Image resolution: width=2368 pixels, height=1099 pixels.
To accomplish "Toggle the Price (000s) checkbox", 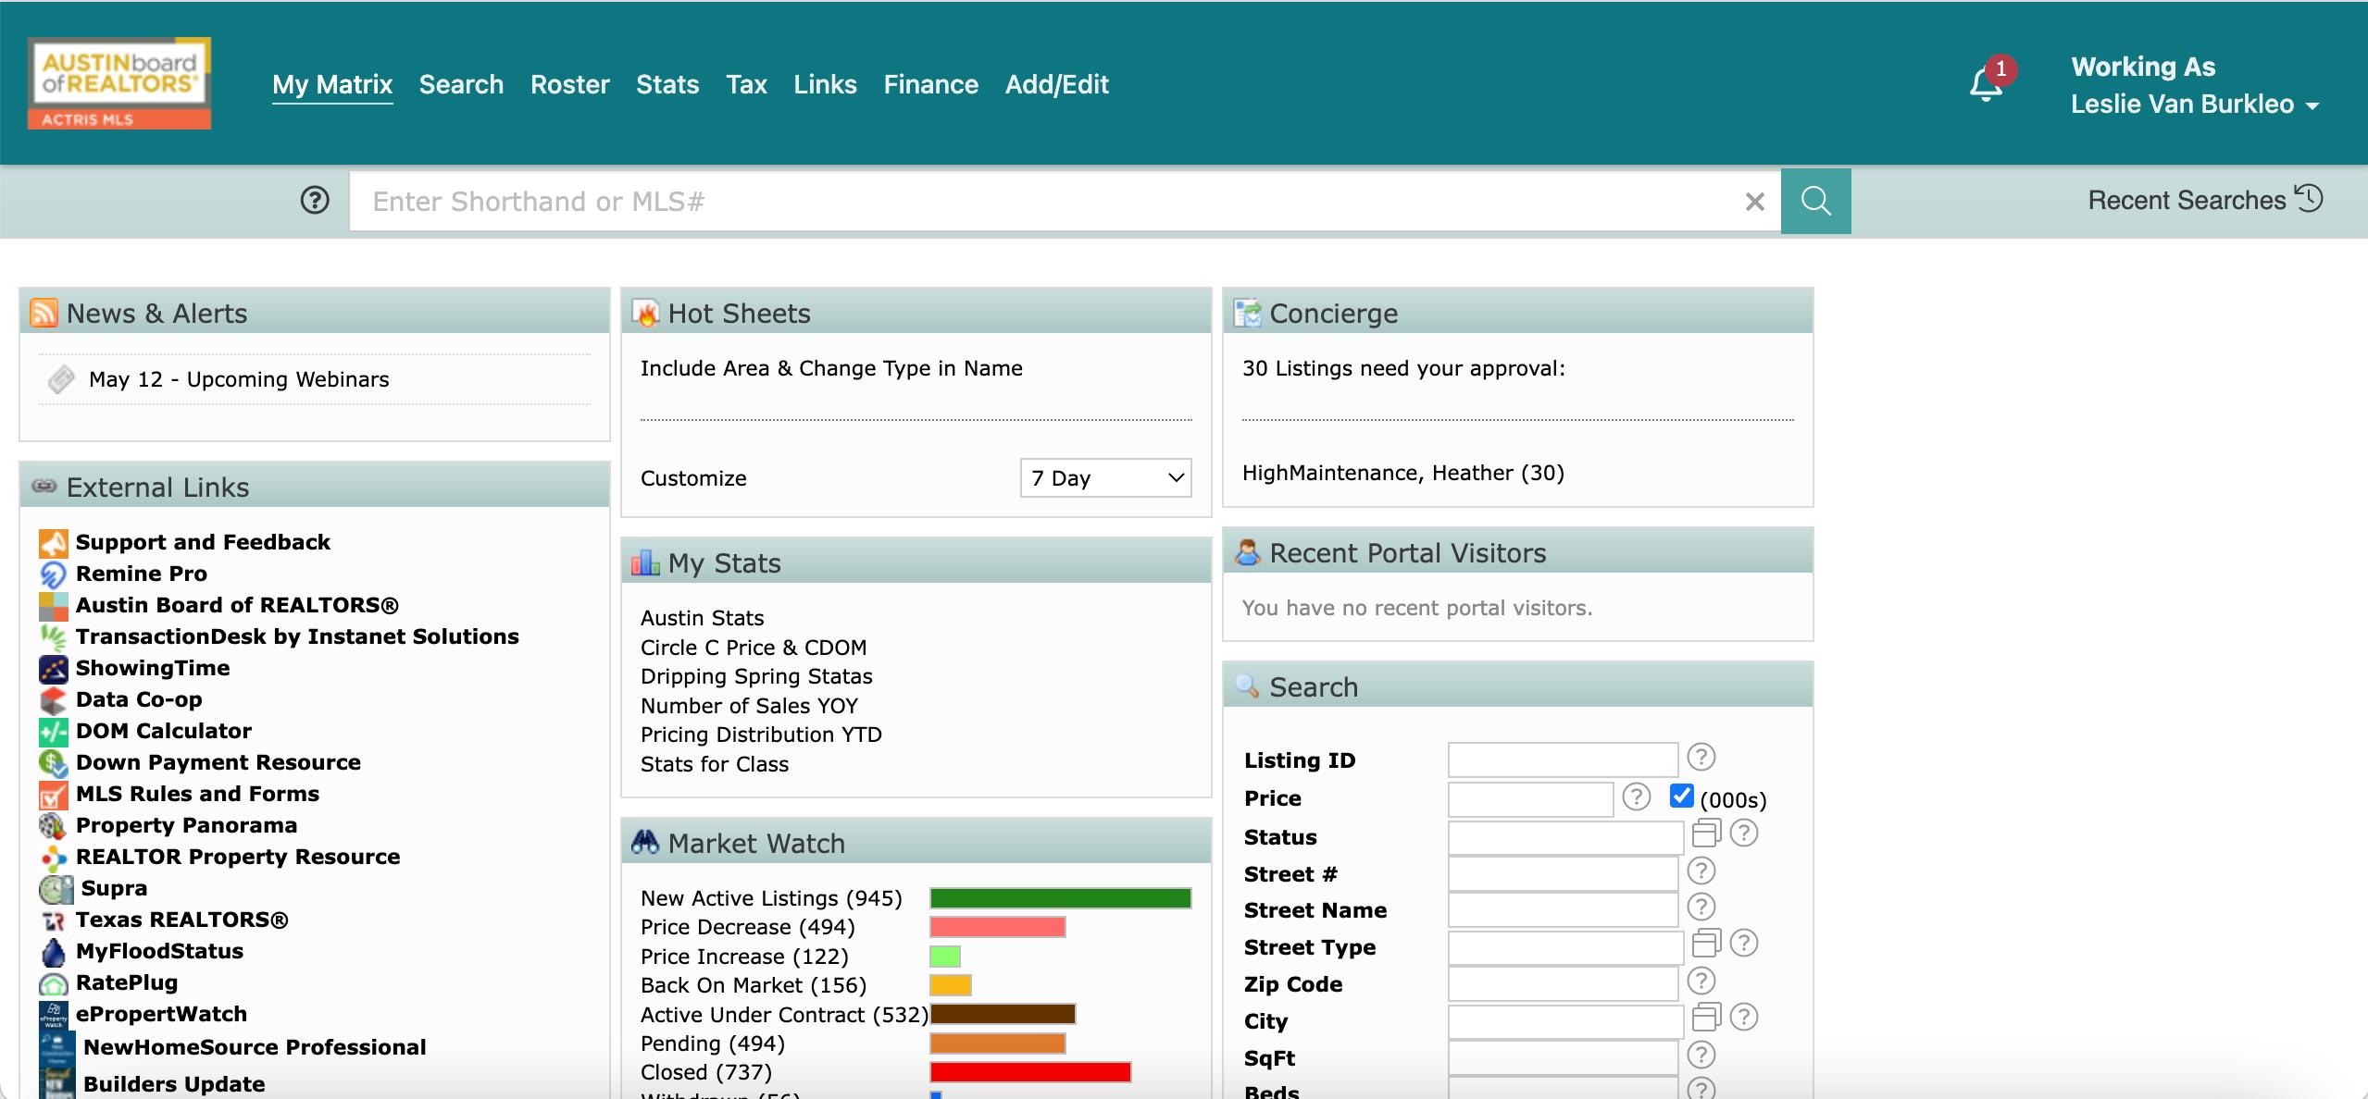I will (x=1681, y=796).
